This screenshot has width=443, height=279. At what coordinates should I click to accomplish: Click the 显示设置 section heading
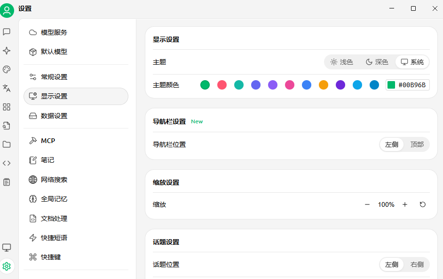[166, 39]
